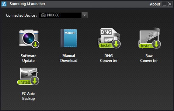Minimize the Samsung i-Launcher window
174x111 pixels.
[x=164, y=4]
